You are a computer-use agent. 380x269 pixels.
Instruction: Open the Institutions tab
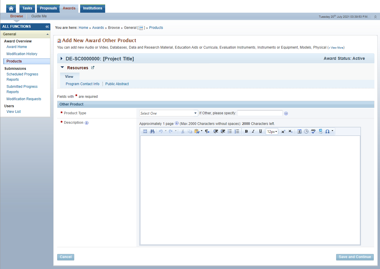[92, 8]
